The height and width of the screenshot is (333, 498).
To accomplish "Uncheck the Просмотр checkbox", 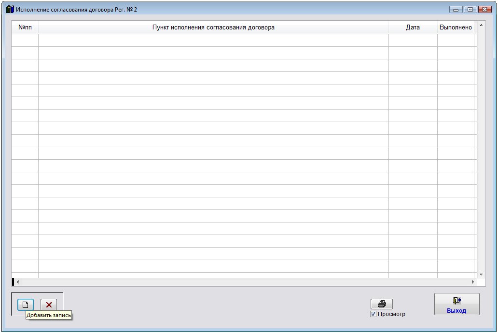I will (373, 314).
